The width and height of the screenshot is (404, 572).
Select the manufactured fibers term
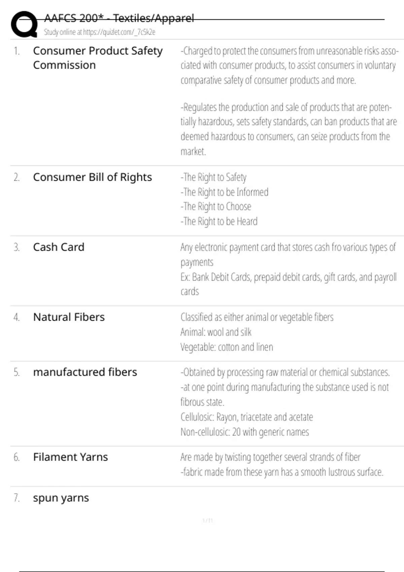[x=85, y=372]
